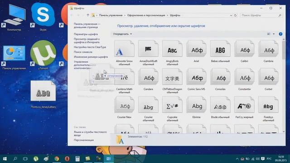Screen dimensions: 290x163
Task: Open the Персонализация link
Action: (x=84, y=140)
